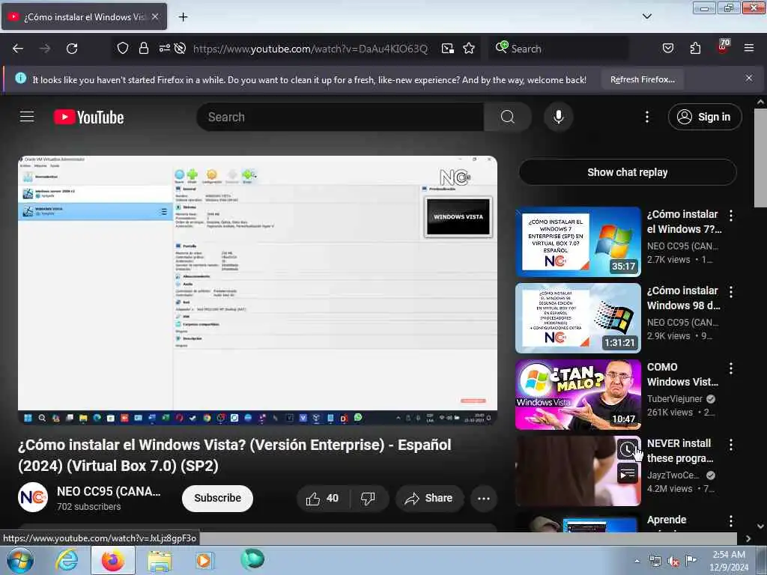This screenshot has height=575, width=767.
Task: Click 'NEVER install these progra...' title
Action: (680, 450)
